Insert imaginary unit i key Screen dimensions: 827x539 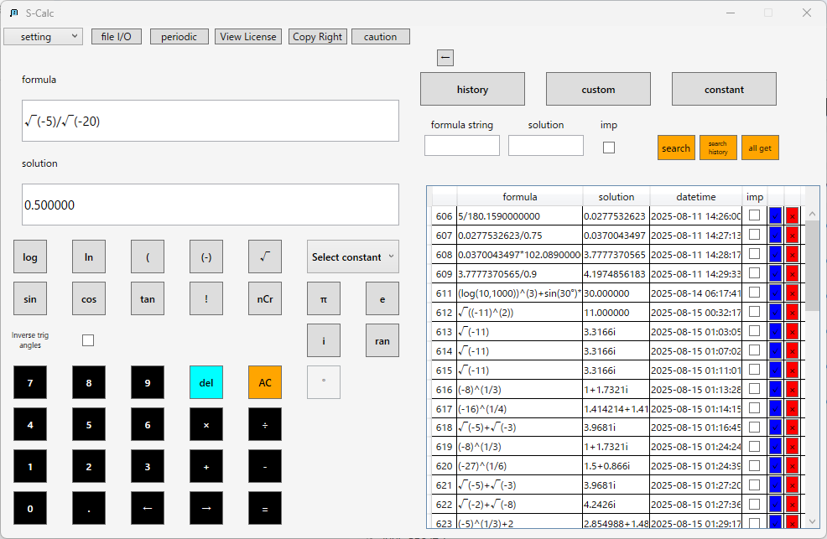click(323, 340)
